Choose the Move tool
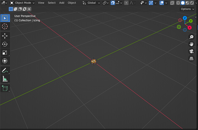198x130 pixels. 5,36
